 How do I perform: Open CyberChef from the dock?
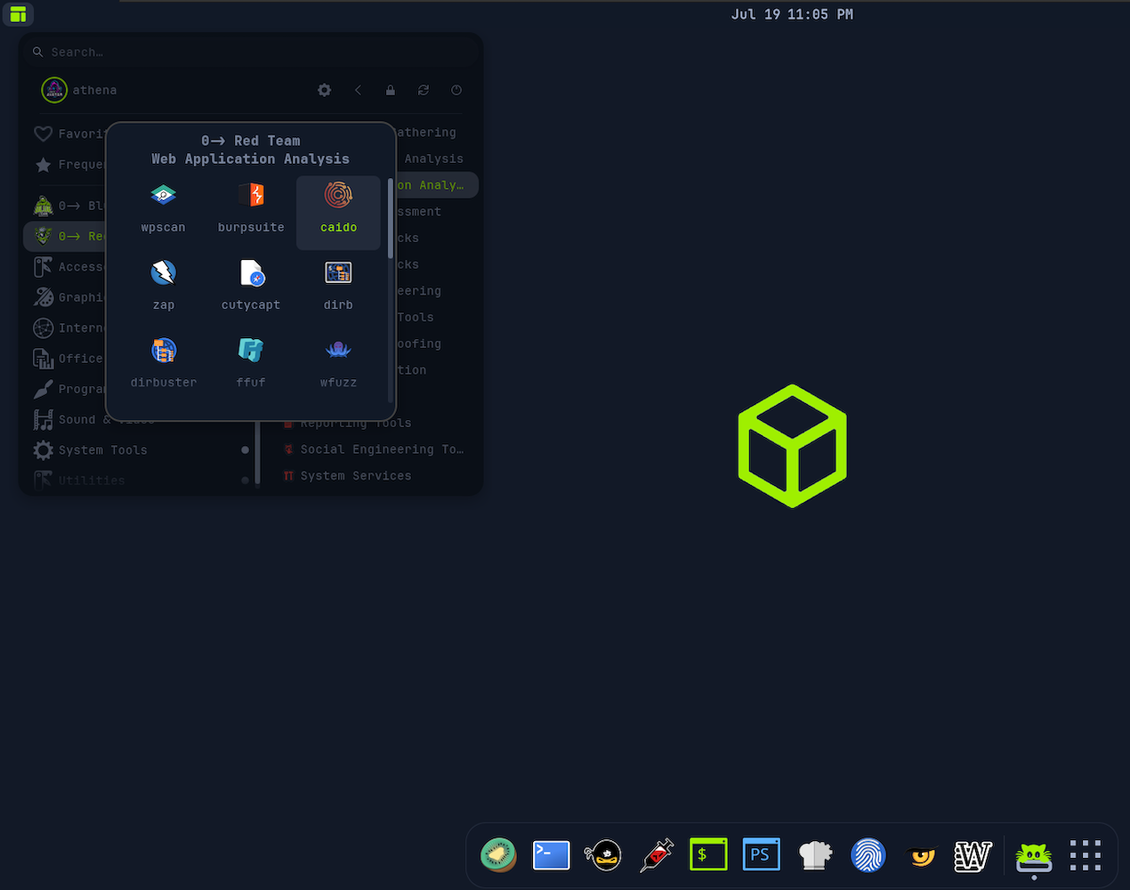[x=815, y=854]
